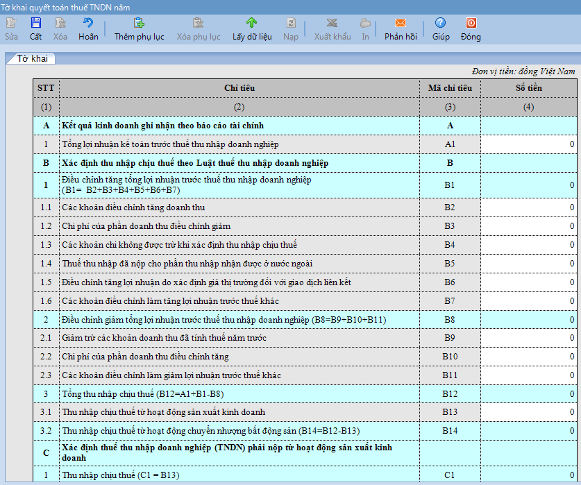Click 'Các khoản điều chỉnh tăng doanh thu'

click(133, 207)
